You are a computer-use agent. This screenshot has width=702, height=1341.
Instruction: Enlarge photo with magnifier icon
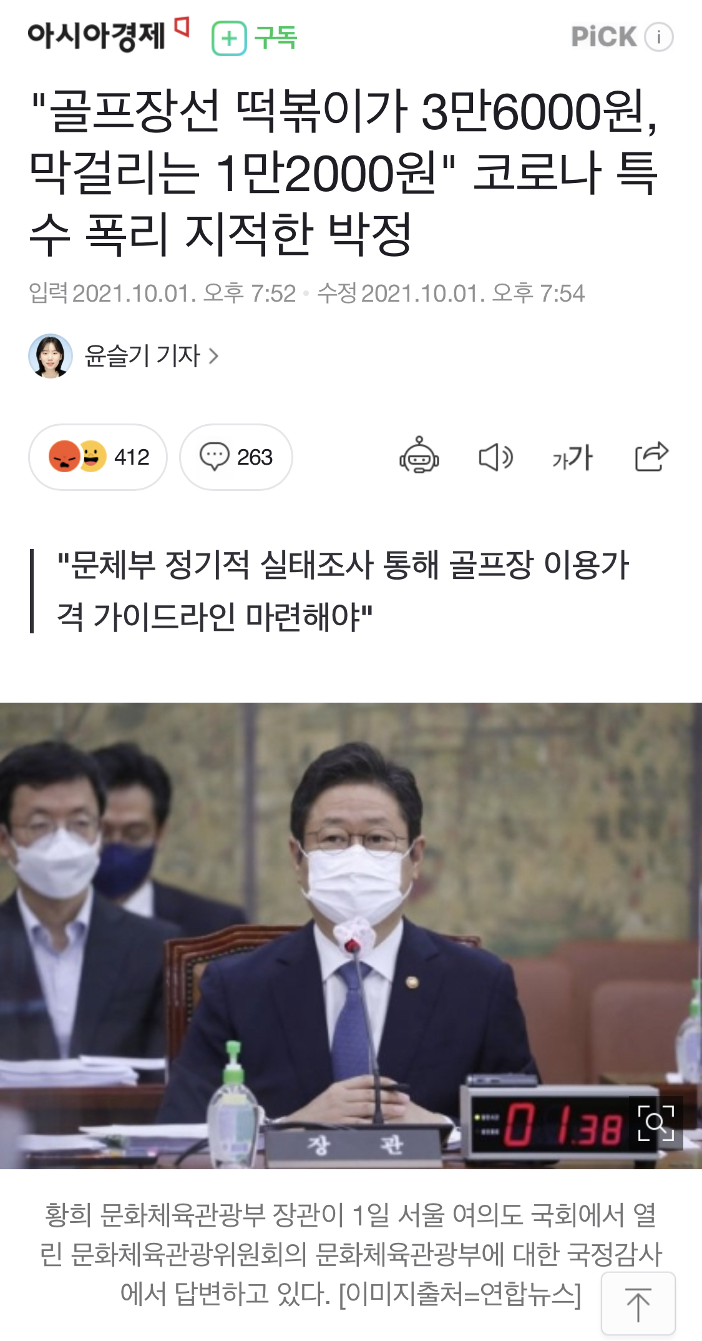656,1123
